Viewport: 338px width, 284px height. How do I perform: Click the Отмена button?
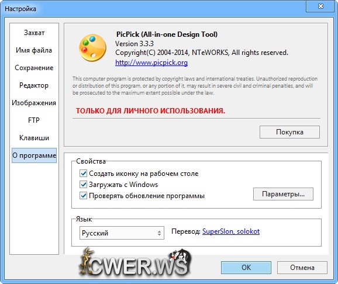[302, 268]
